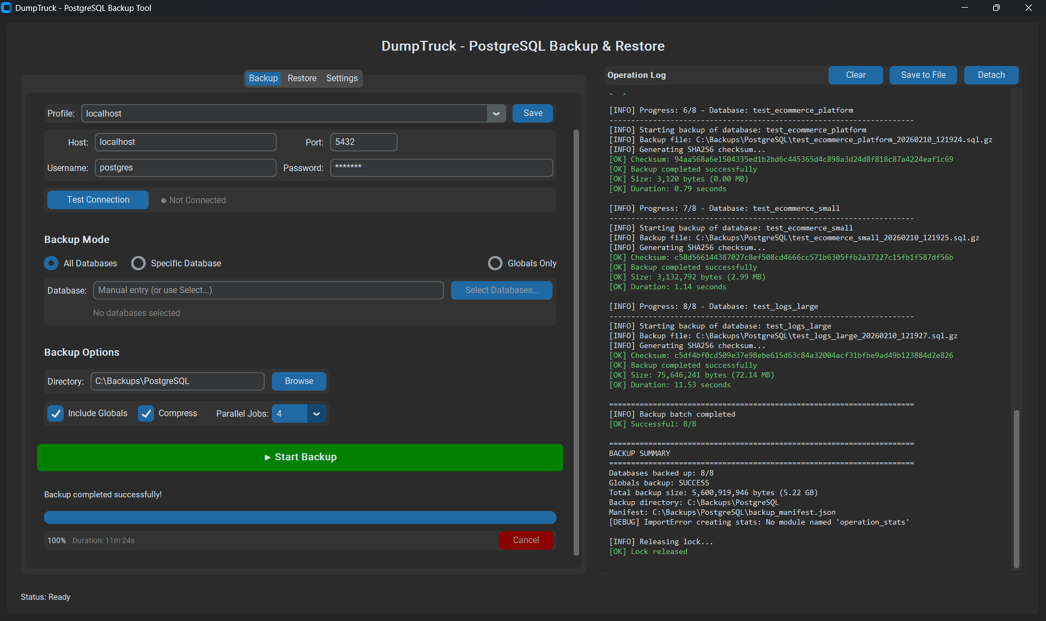This screenshot has height=621, width=1046.
Task: Switch to the Restore tab
Action: pos(302,78)
